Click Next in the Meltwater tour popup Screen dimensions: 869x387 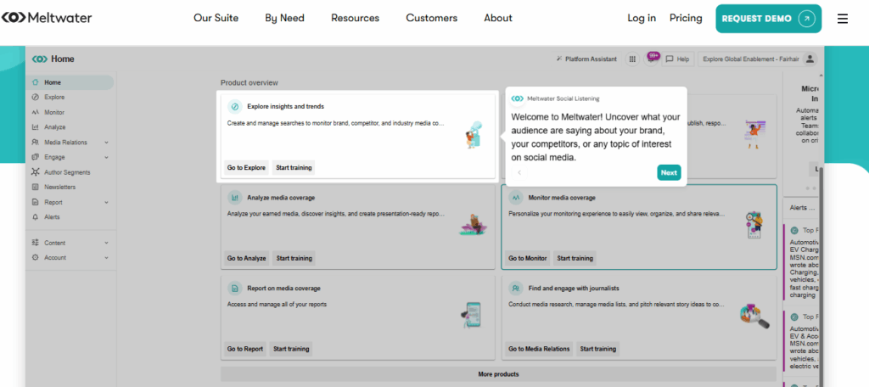[669, 172]
